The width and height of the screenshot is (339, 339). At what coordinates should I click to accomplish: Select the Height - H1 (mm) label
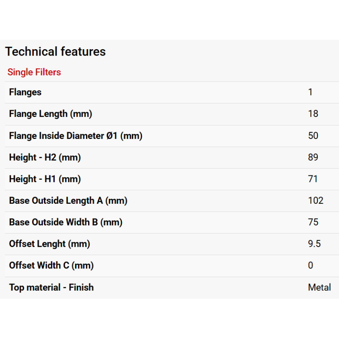click(x=45, y=179)
